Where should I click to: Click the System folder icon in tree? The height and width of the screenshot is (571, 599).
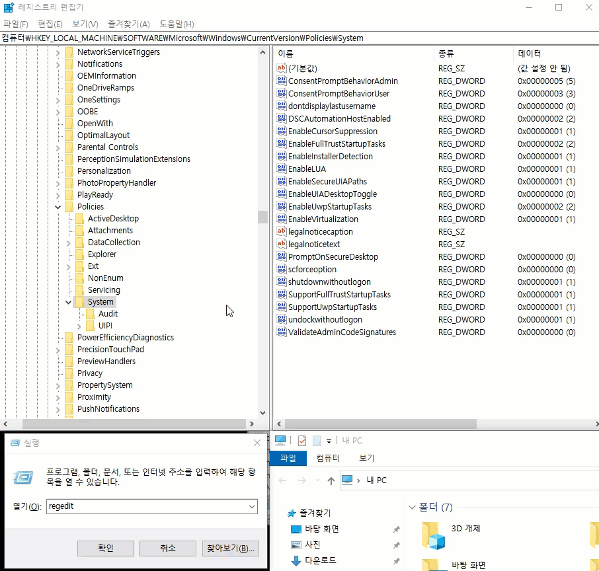(x=79, y=302)
